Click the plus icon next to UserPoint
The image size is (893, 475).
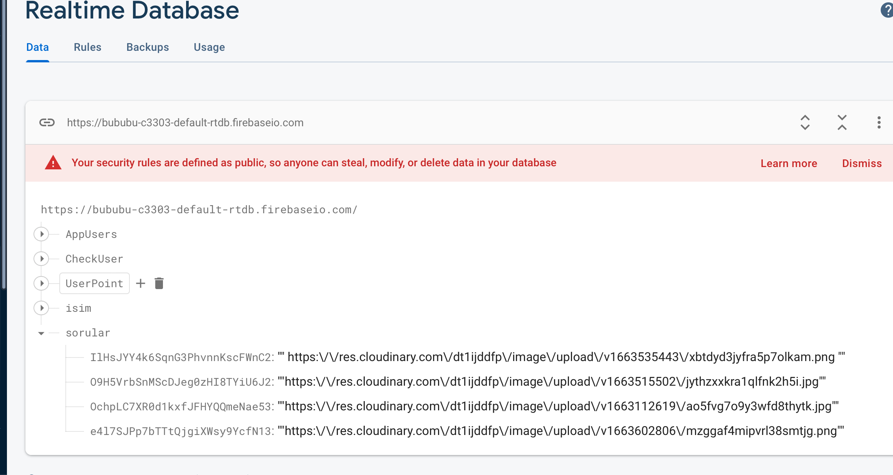(141, 284)
